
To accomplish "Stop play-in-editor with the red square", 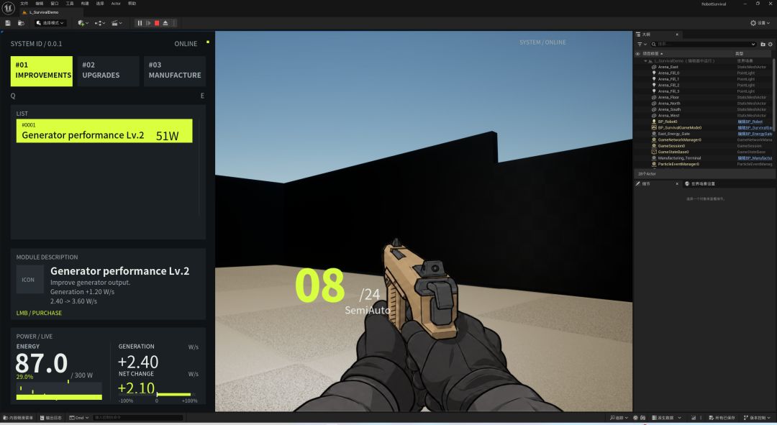I will pyautogui.click(x=157, y=23).
